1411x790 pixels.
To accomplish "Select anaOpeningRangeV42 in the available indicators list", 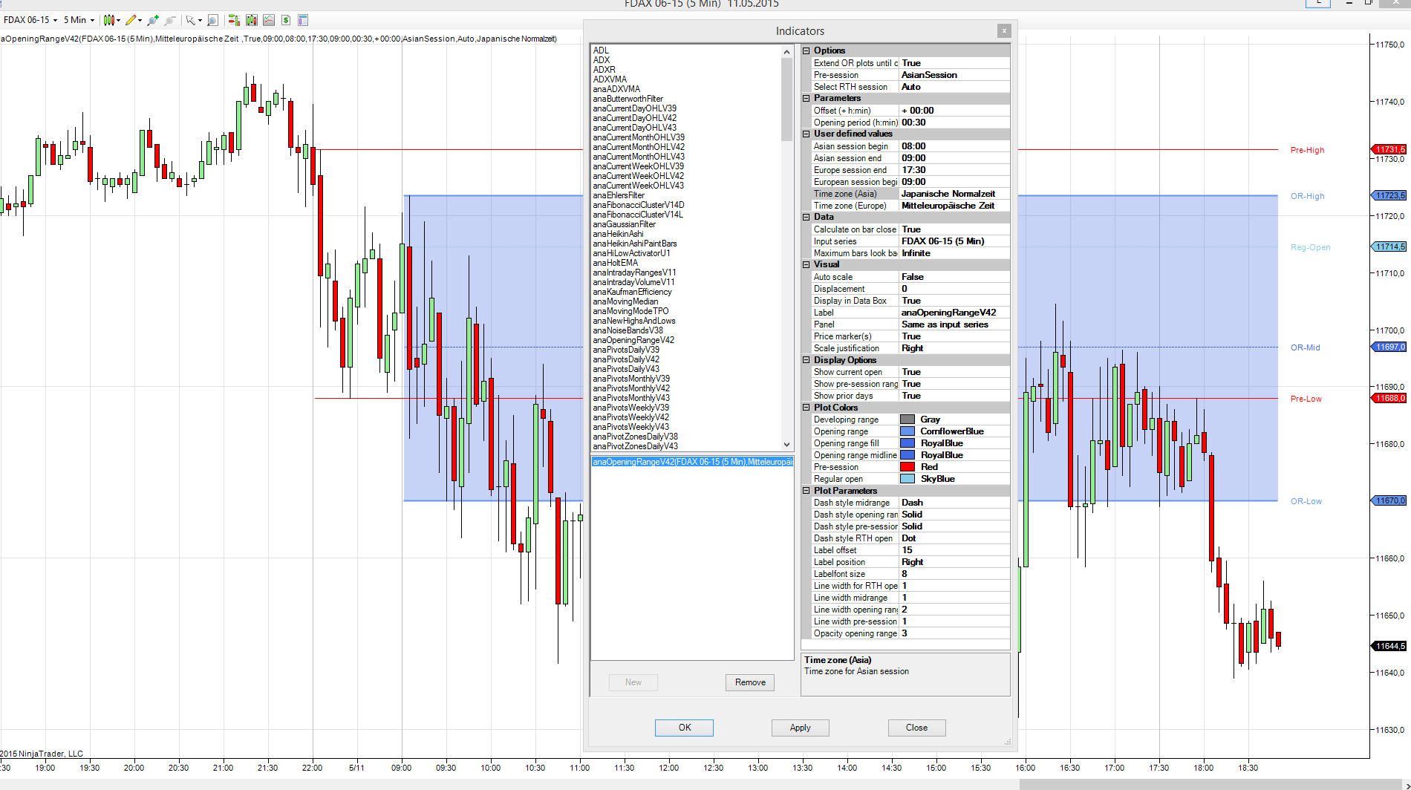I will pyautogui.click(x=633, y=340).
